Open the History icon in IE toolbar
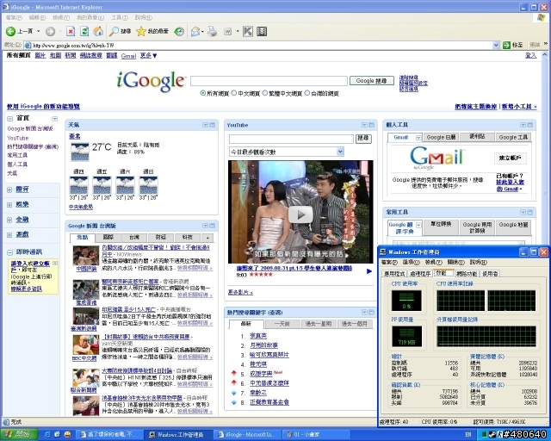This screenshot has height=441, width=551. pyautogui.click(x=179, y=32)
